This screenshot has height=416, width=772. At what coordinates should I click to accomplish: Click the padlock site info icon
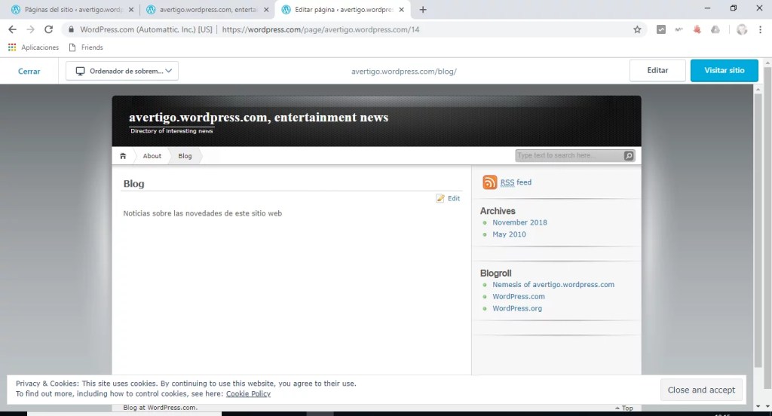(71, 29)
